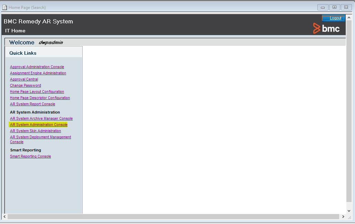Click vertical scrollbar up arrow

349,18
